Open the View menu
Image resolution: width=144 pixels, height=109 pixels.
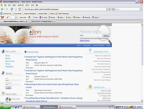9,5
